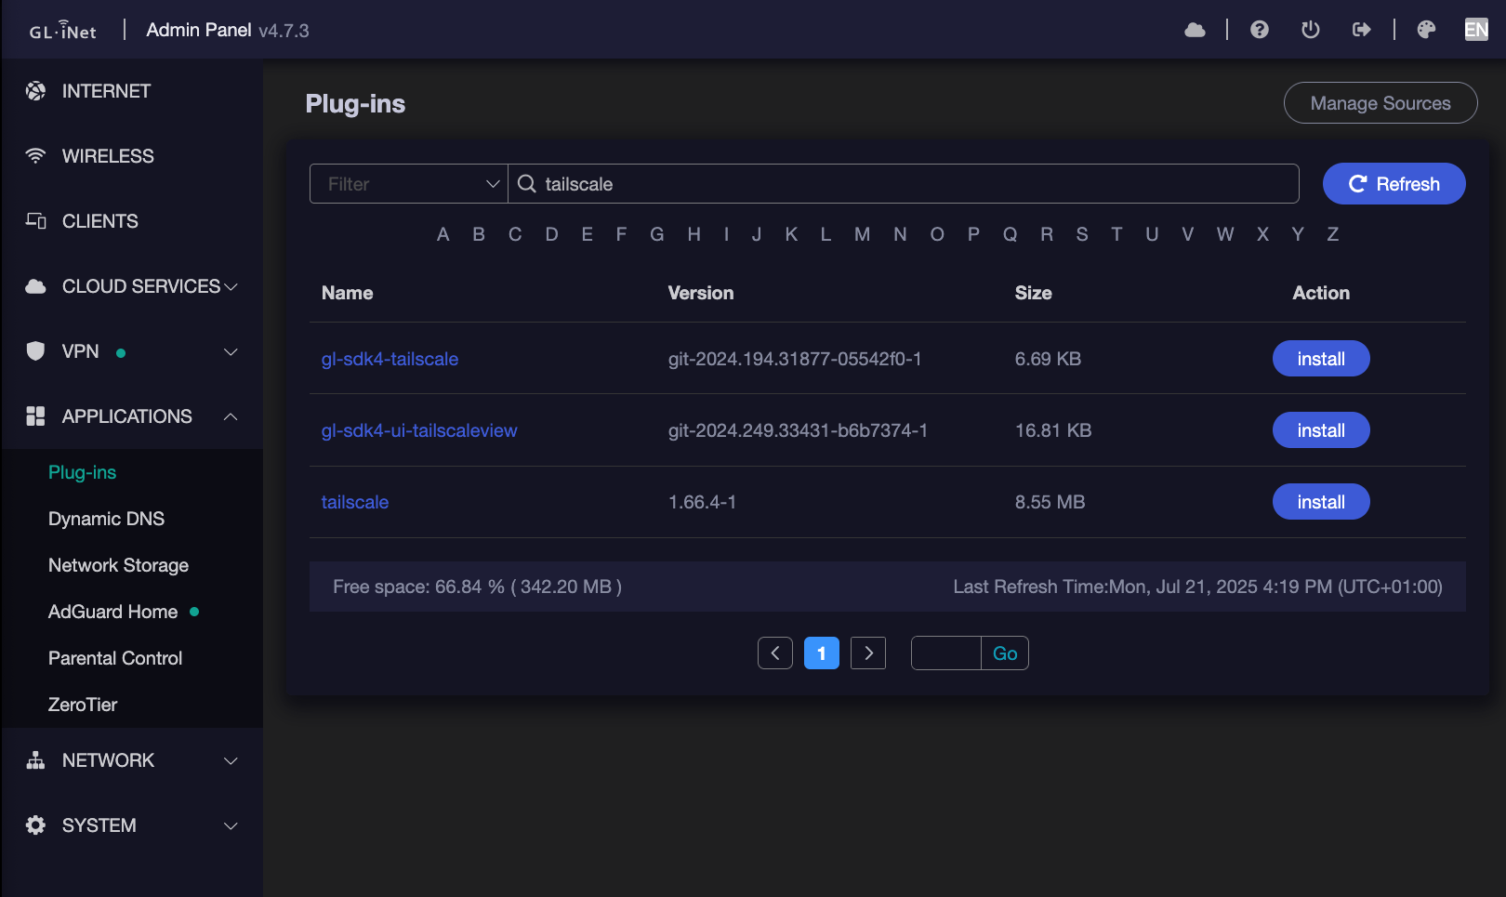Screen dimensions: 1506x897
Task: Filter plug-ins by letter A
Action: click(443, 234)
